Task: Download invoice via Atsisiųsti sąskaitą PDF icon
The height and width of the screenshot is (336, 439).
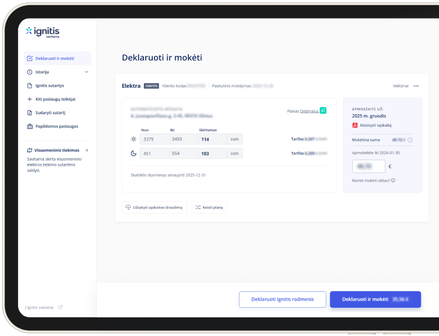Action: coord(355,126)
